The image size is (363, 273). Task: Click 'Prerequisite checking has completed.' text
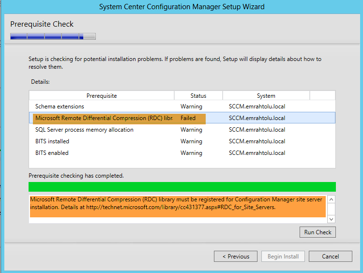click(76, 176)
